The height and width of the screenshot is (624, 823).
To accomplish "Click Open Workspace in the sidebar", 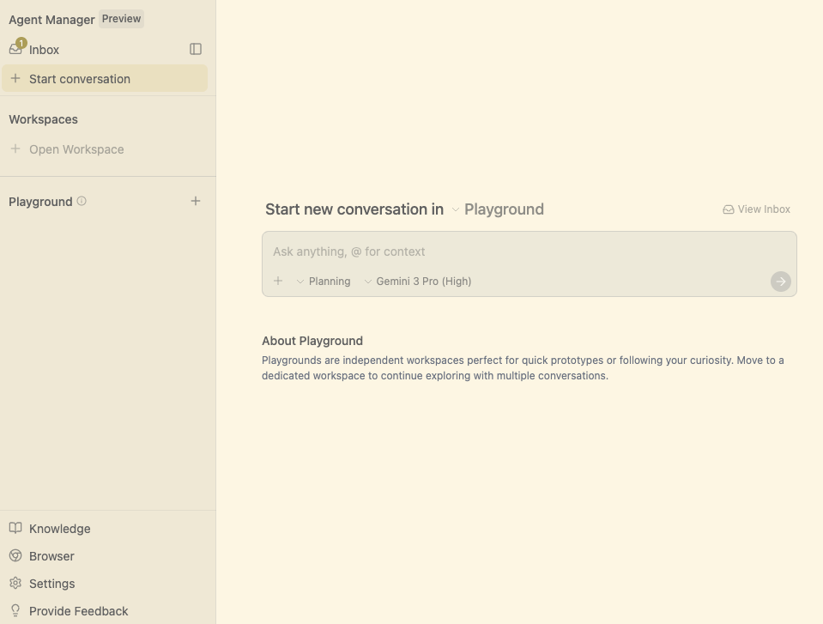I will point(76,149).
